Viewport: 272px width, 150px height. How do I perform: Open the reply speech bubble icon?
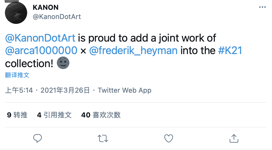click(38, 138)
